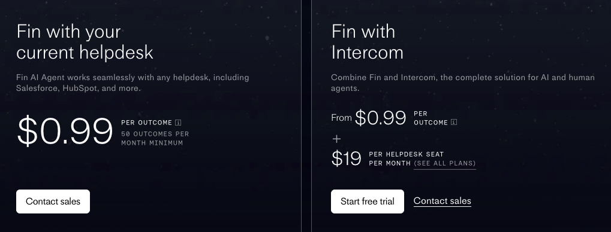Select the 'Fin with your current helpdesk' heading
The height and width of the screenshot is (232, 611).
click(x=85, y=42)
